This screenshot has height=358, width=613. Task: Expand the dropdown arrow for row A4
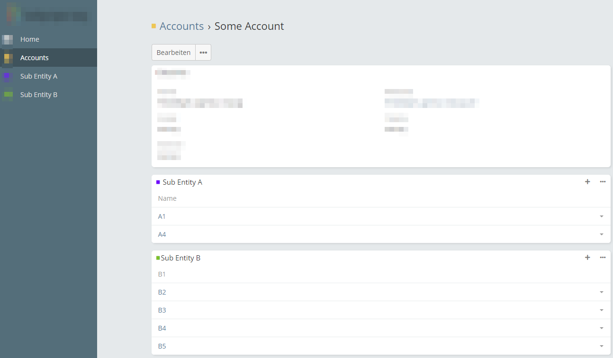pos(601,234)
